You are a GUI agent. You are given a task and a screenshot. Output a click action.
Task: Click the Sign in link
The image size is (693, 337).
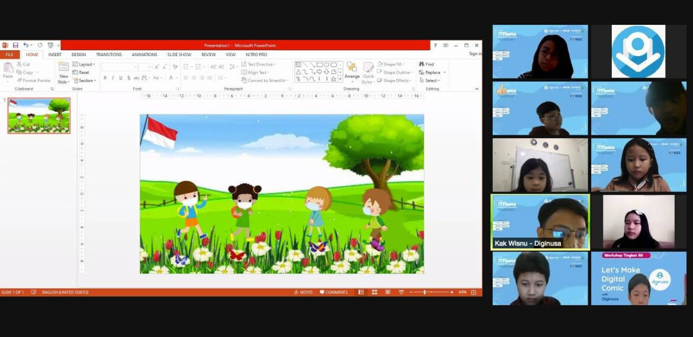tap(475, 54)
